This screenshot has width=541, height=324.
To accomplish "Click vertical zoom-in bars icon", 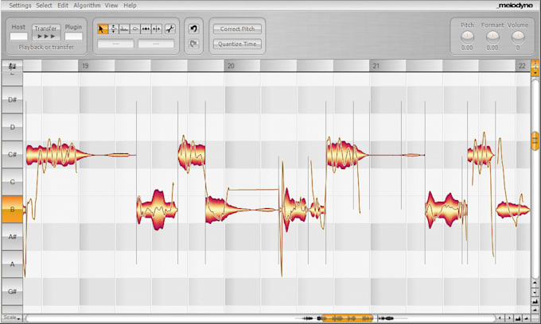I will click(x=535, y=301).
